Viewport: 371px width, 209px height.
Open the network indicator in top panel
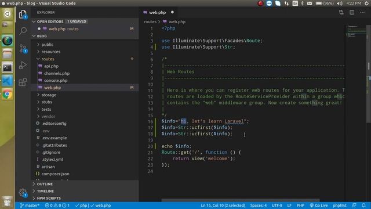(286, 3)
